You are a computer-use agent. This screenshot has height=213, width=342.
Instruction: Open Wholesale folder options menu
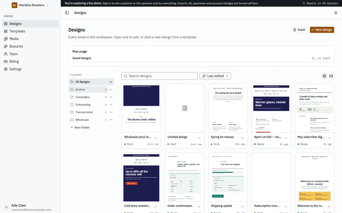pos(111,120)
